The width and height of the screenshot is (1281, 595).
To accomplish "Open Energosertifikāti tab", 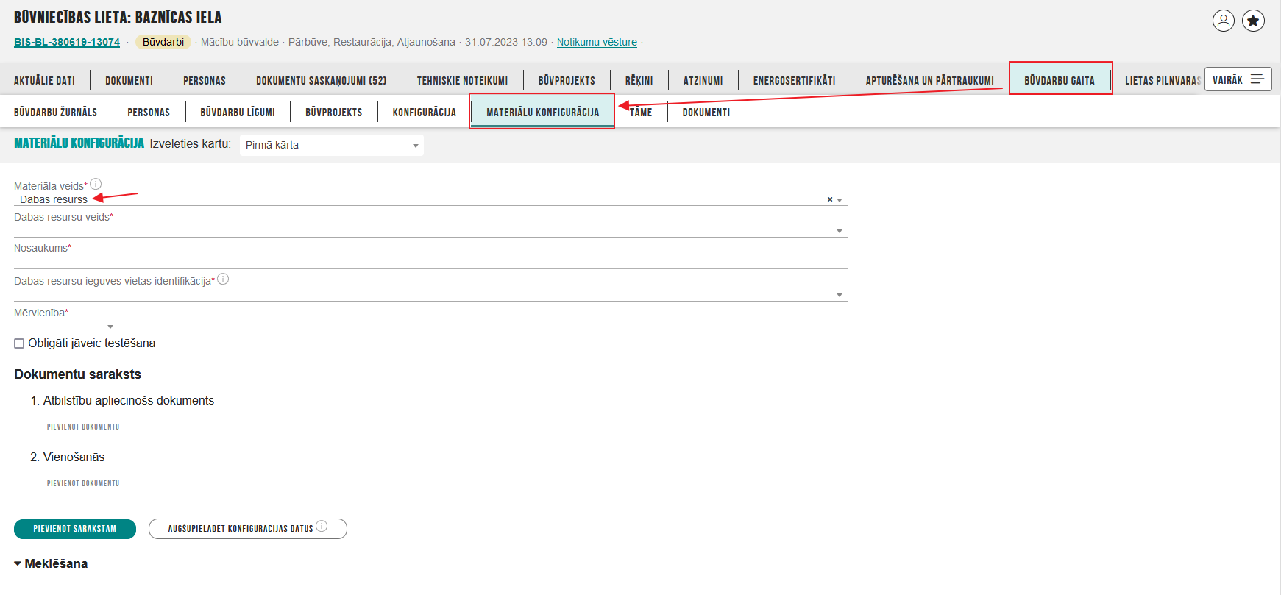I will (x=794, y=80).
